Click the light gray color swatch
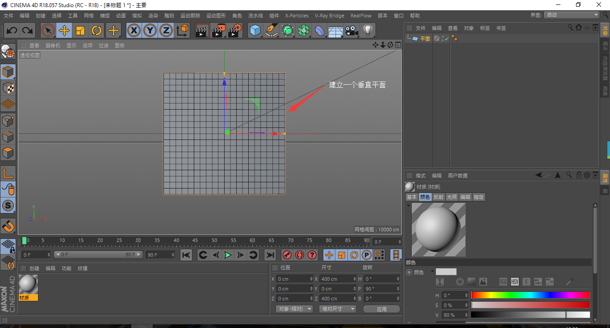This screenshot has height=328, width=610. [446, 272]
